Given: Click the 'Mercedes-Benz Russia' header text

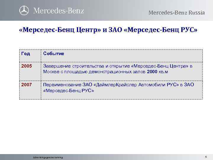Looking at the screenshot, I should click(177, 13).
